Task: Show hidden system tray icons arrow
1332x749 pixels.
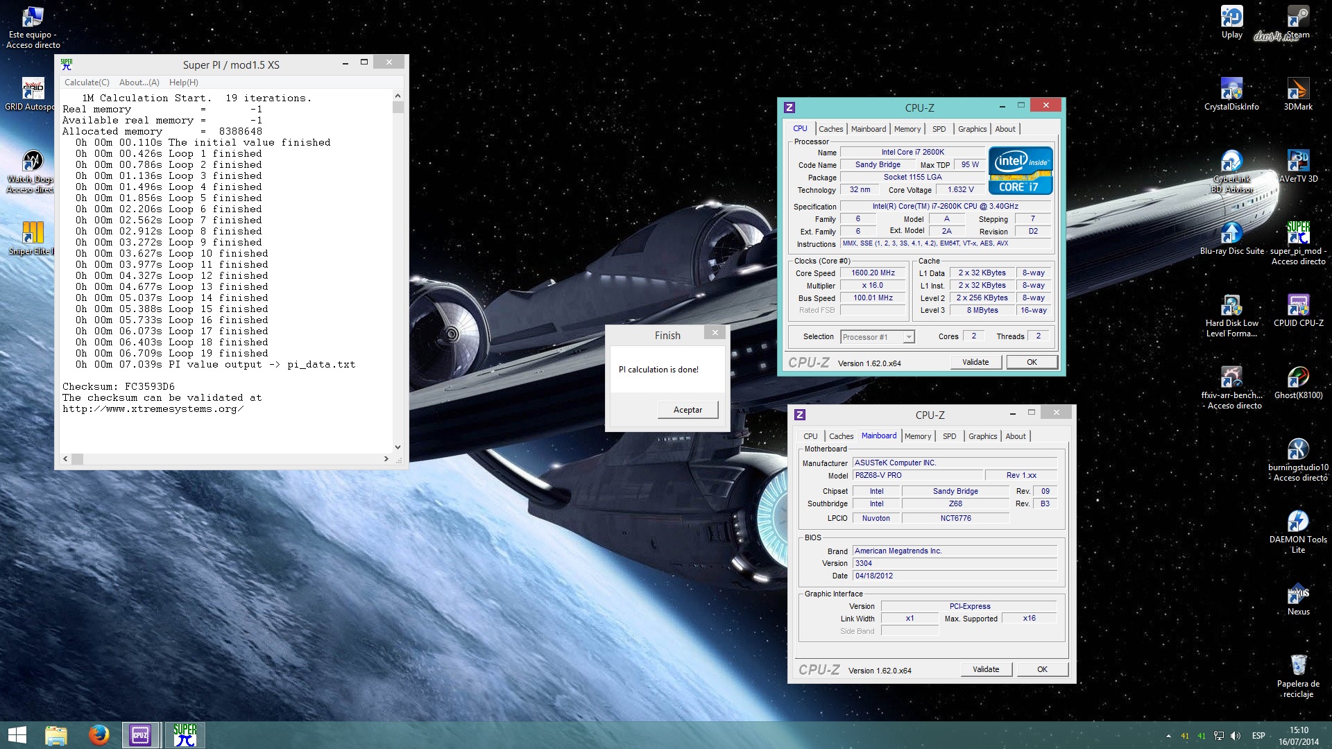Action: click(1168, 736)
